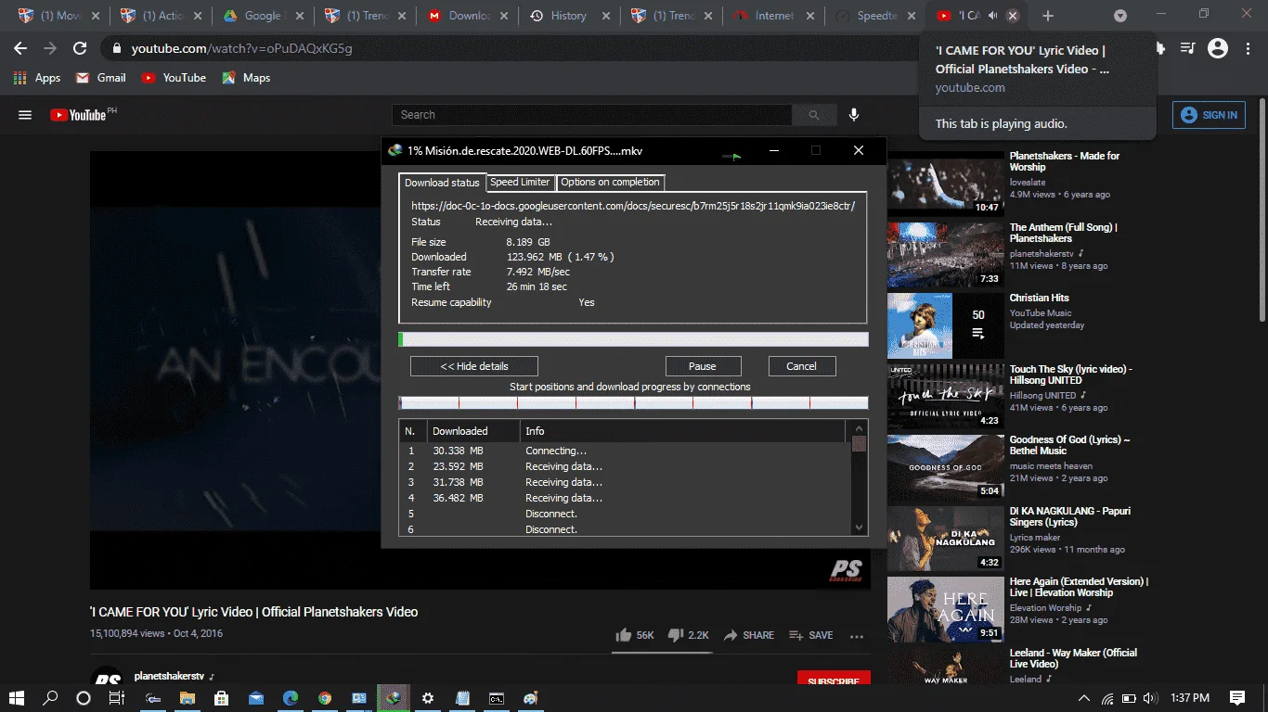
Task: Switch to the Speed Limiter tab
Action: [x=520, y=182]
